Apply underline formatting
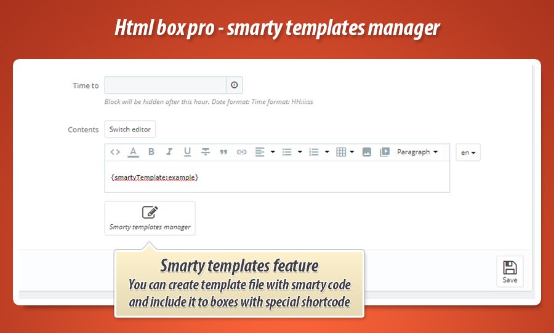Image resolution: width=554 pixels, height=333 pixels. point(187,152)
